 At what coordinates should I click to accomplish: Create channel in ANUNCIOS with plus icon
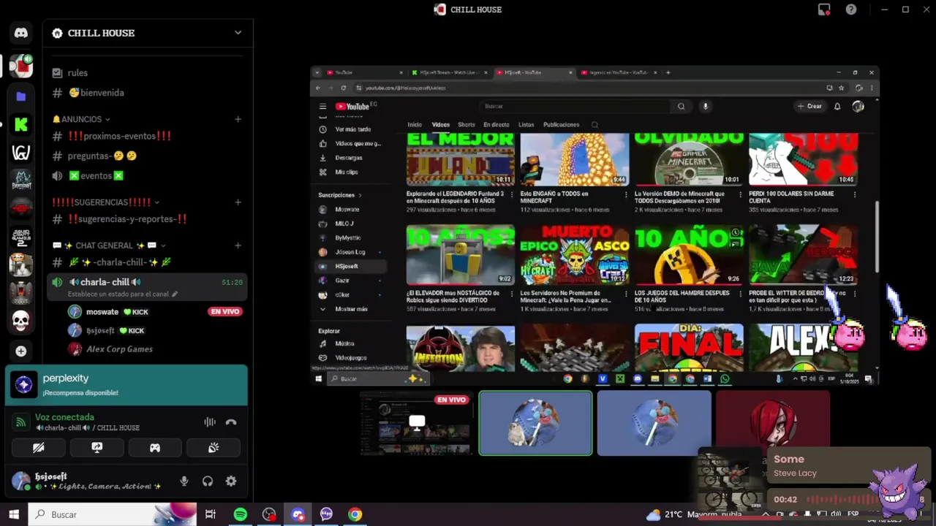coord(238,119)
